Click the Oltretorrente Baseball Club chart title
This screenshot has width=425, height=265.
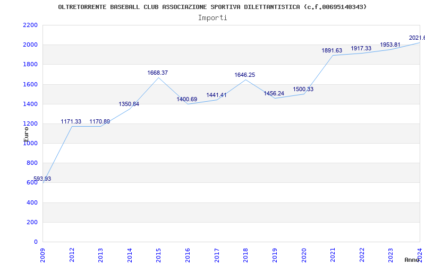[212, 7]
